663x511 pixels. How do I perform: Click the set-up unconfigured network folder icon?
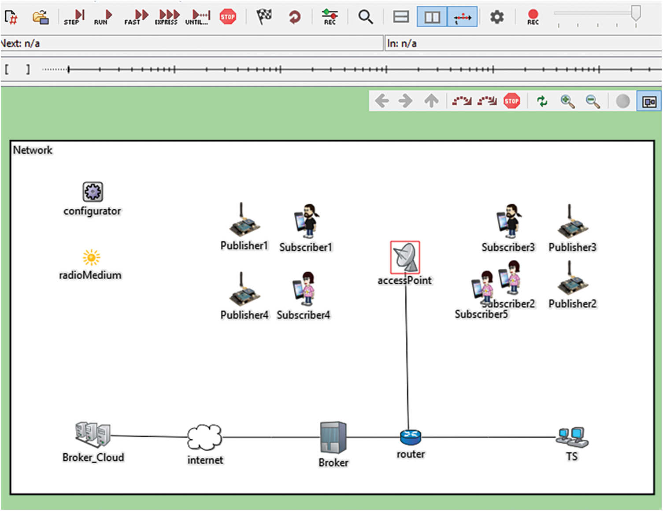point(40,17)
